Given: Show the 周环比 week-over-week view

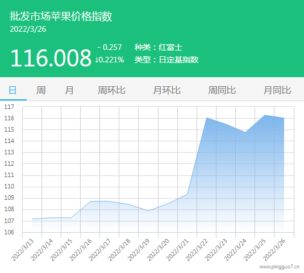Looking at the screenshot, I should click(x=111, y=90).
